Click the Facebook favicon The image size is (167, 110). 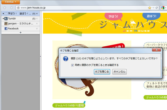click(x=6, y=28)
